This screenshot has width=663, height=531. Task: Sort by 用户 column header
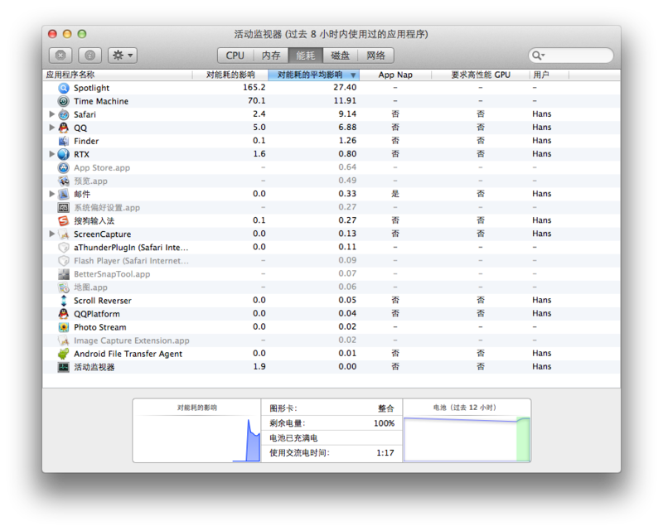[549, 75]
